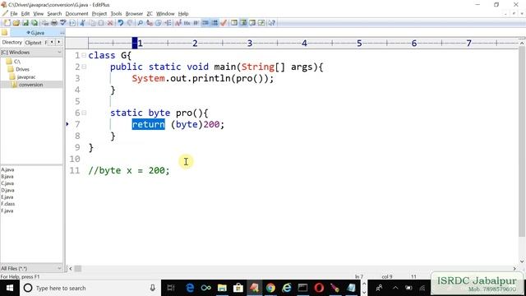Screen dimensions: 526x296
Task: Save the file using the floppy icon
Action: tap(25, 23)
